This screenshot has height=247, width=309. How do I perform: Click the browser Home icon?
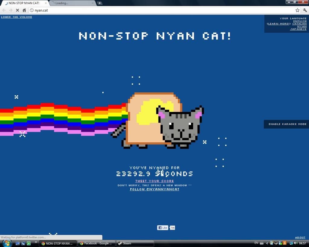click(x=24, y=10)
